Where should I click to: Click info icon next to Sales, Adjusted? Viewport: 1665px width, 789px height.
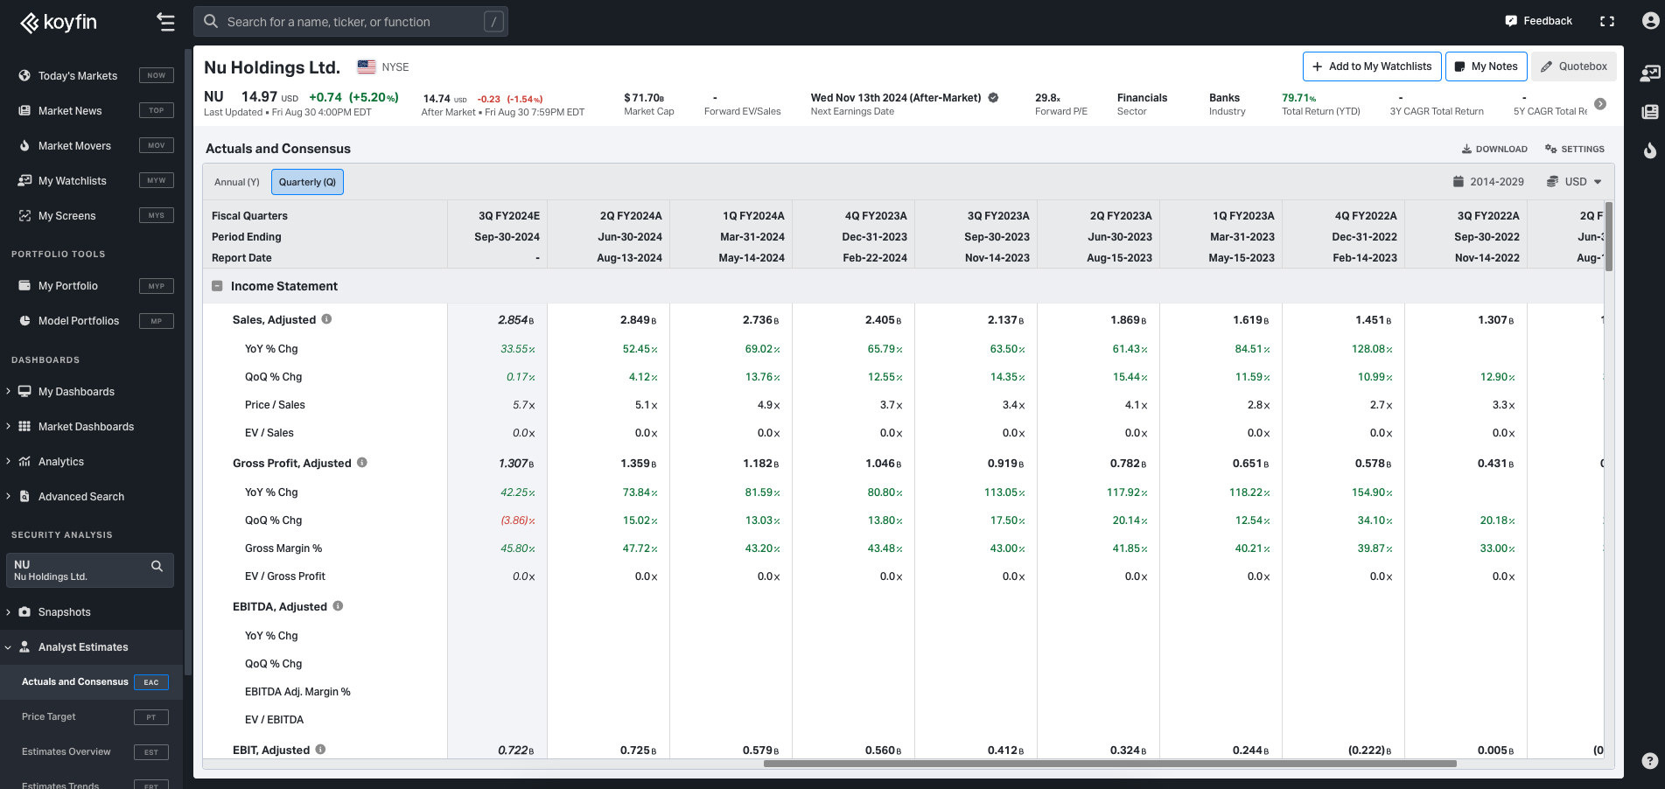click(326, 319)
